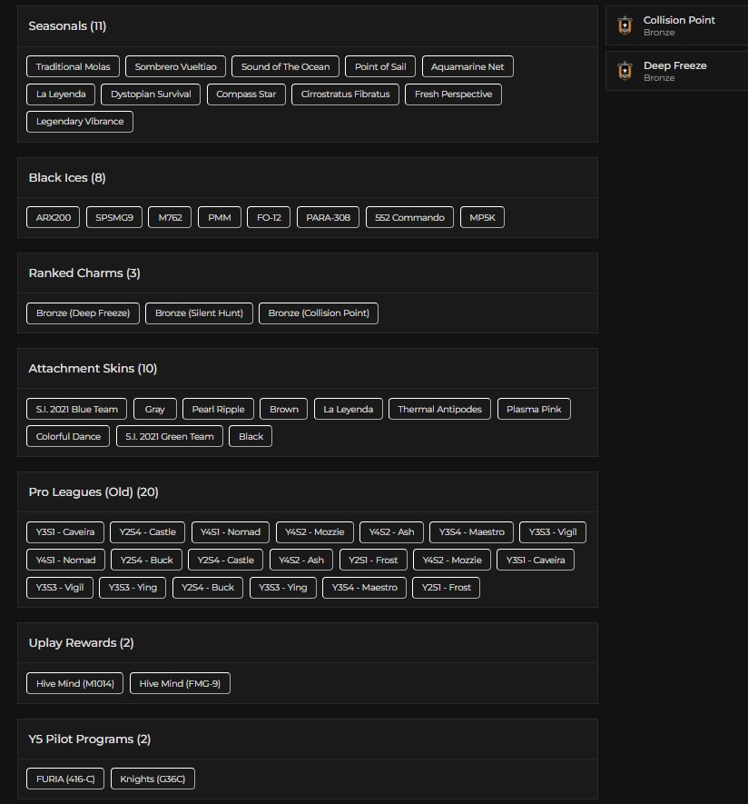The height and width of the screenshot is (804, 748).
Task: Select the Knights (G36C) pilot program tag
Action: pos(153,779)
